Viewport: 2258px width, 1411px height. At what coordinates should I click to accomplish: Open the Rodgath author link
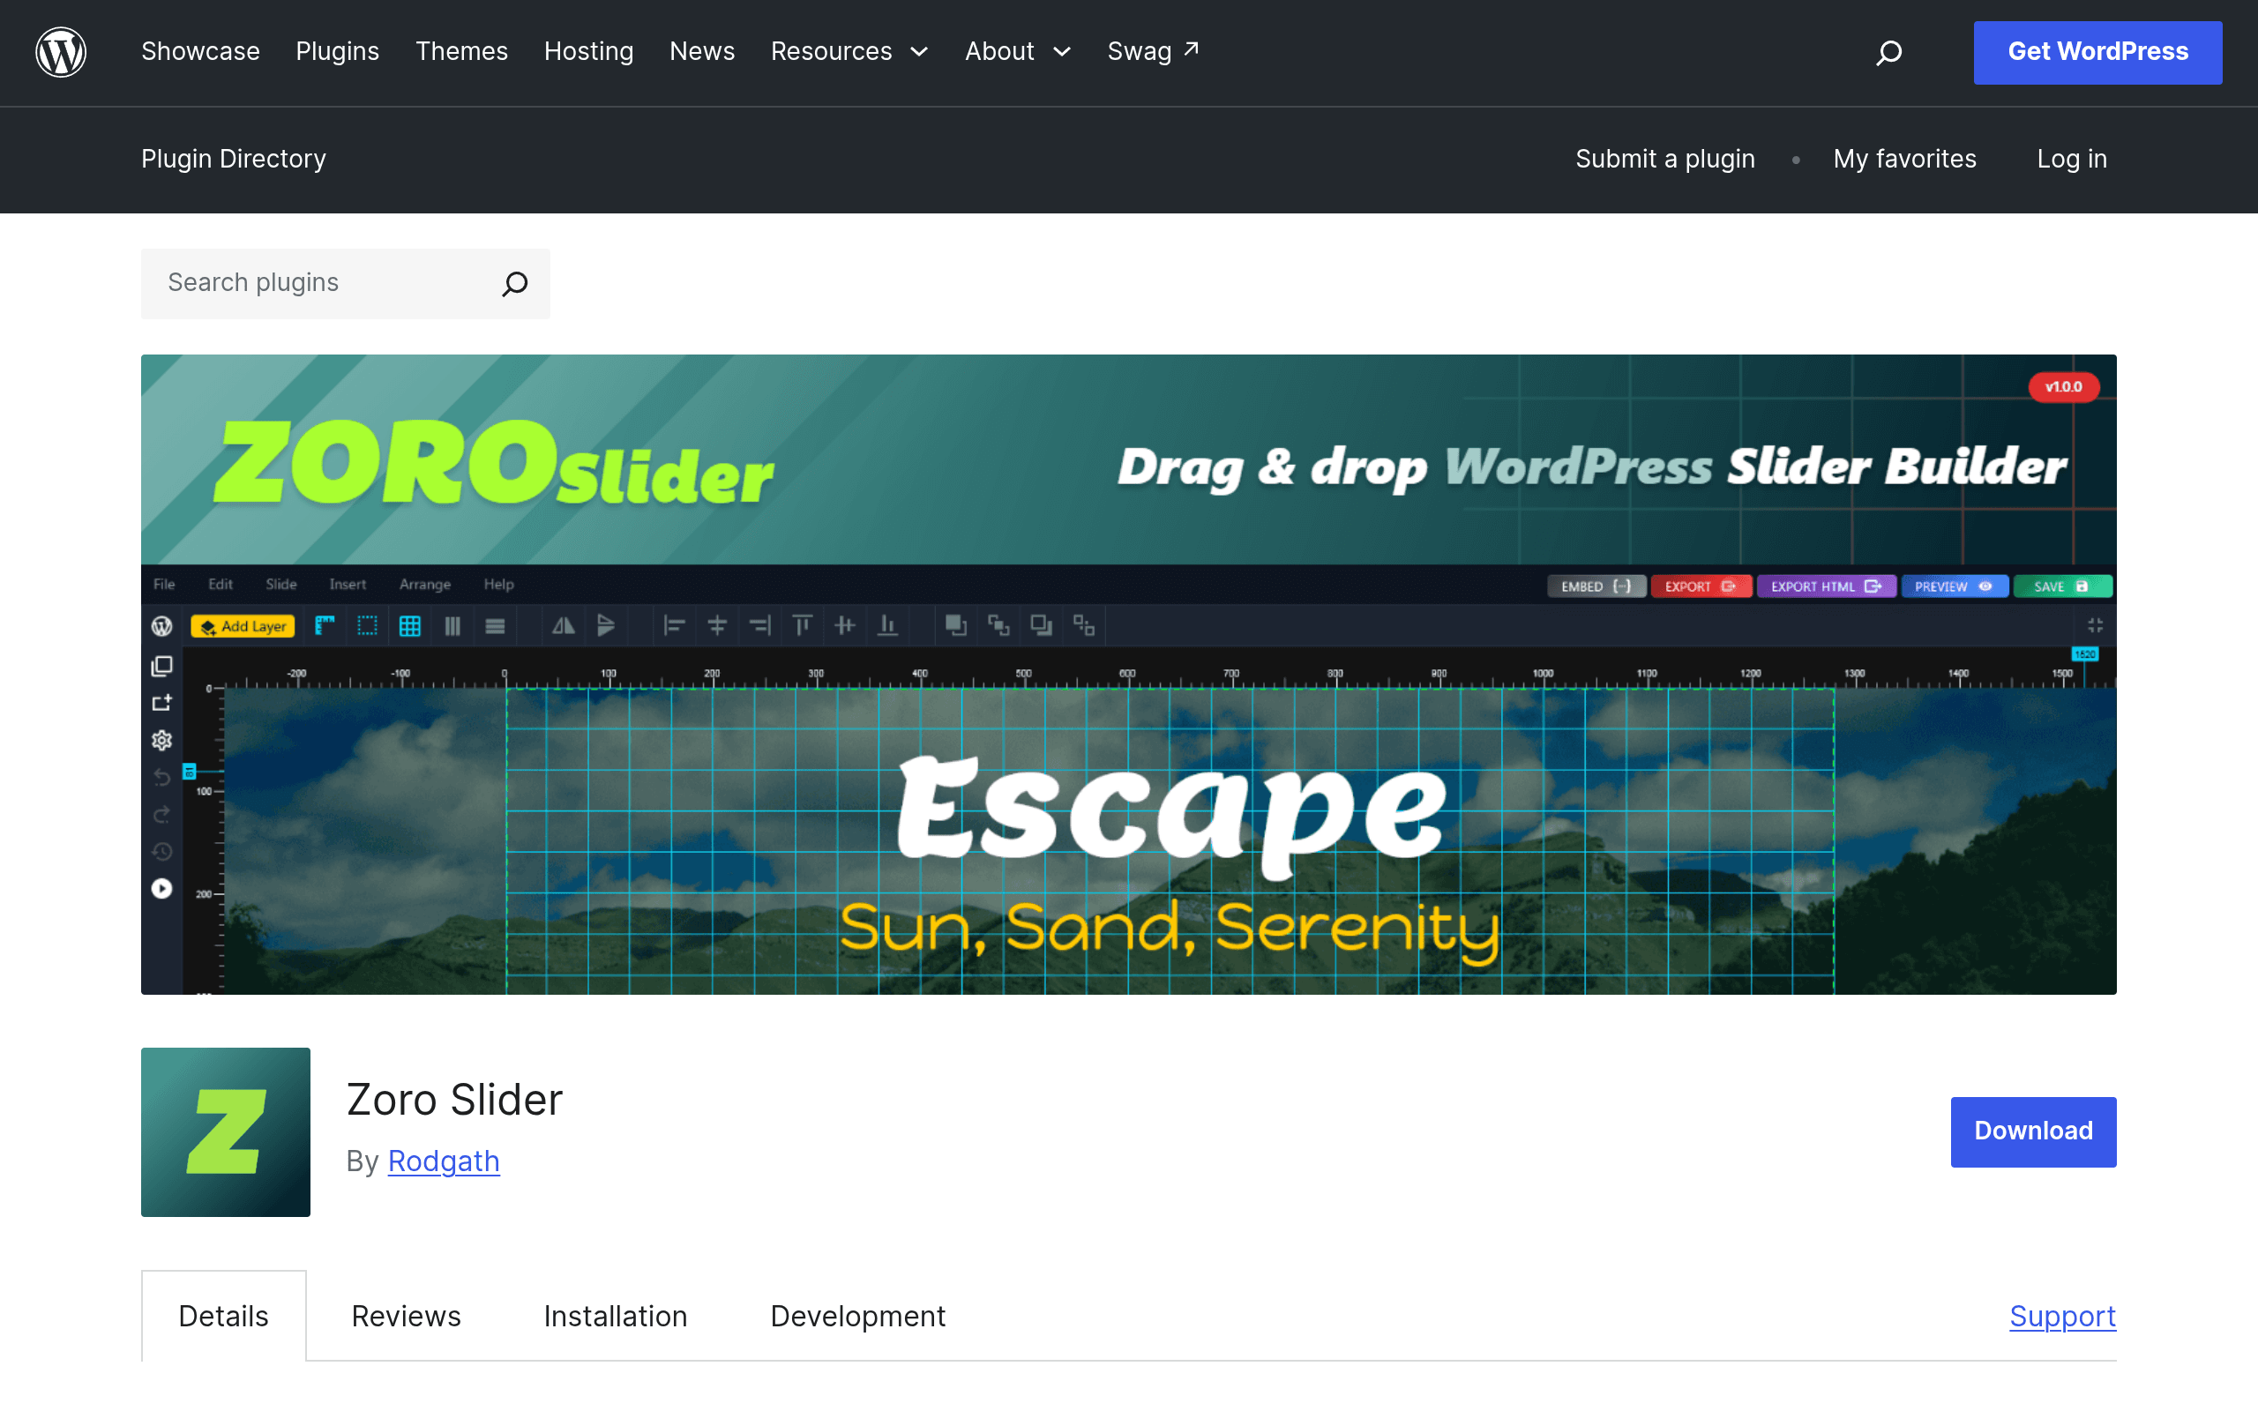[443, 1160]
